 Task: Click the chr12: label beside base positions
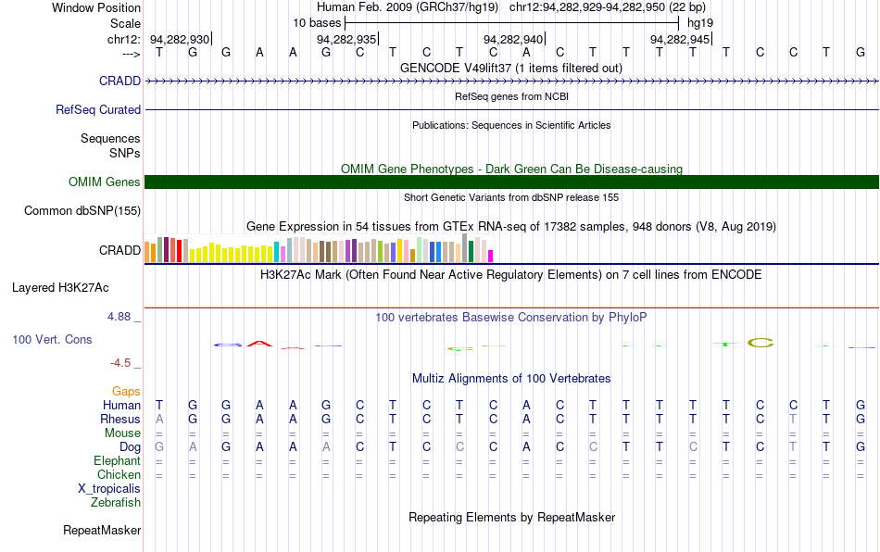click(123, 39)
